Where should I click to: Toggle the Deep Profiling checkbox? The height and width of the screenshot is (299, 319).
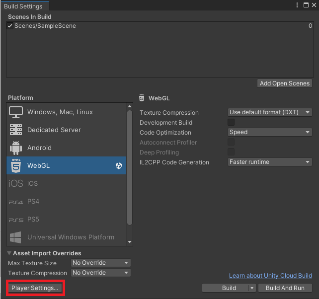click(231, 152)
